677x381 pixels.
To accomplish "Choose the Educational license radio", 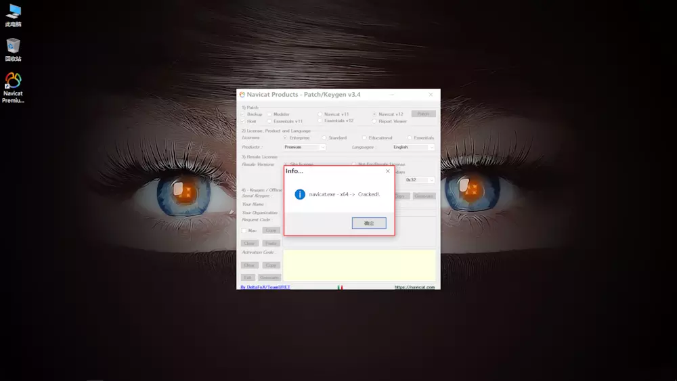I will point(364,138).
